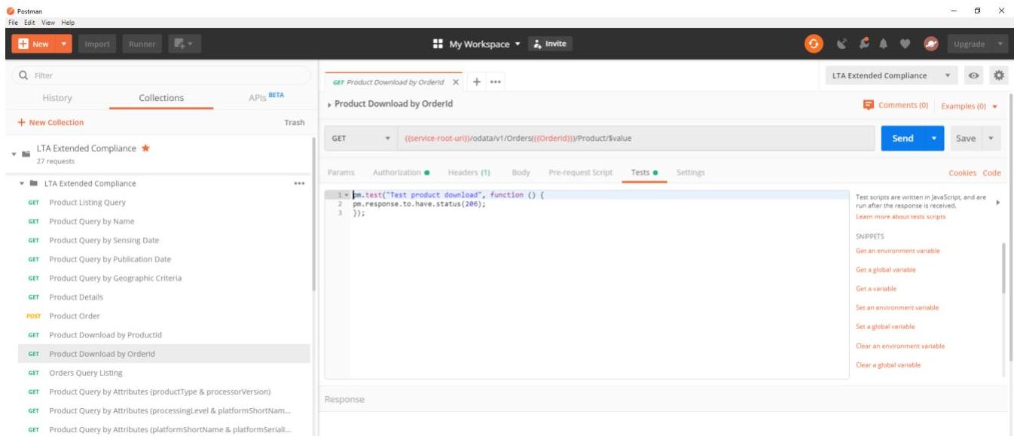This screenshot has width=1014, height=439.
Task: Open the New button dropdown arrow
Action: pos(63,44)
